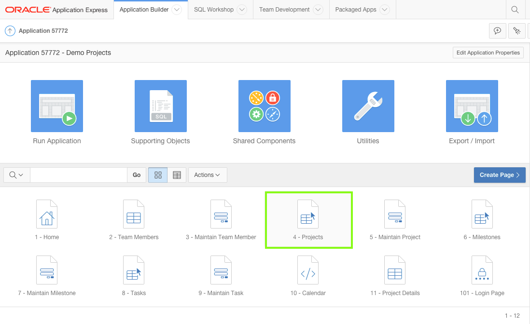This screenshot has height=324, width=530.
Task: Click the search magnifier in the top bar
Action: [x=515, y=10]
